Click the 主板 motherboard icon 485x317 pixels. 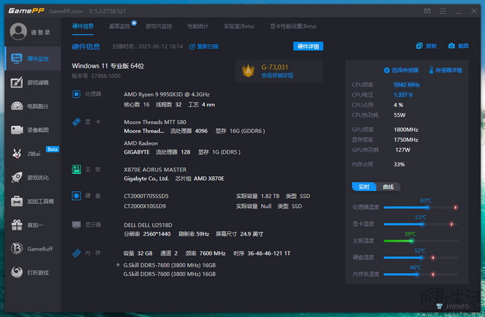tap(76, 169)
